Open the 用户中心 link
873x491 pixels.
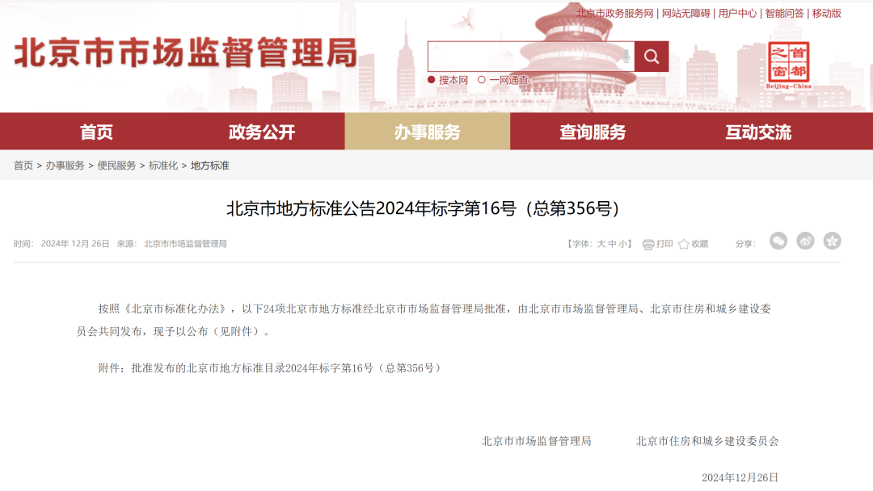[x=737, y=13]
